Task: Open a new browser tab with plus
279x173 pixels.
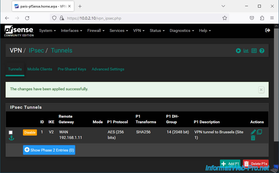Action: [x=80, y=6]
